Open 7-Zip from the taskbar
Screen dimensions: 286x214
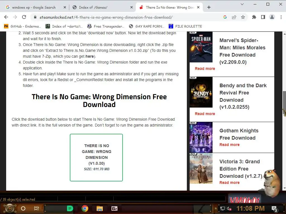(x=114, y=208)
